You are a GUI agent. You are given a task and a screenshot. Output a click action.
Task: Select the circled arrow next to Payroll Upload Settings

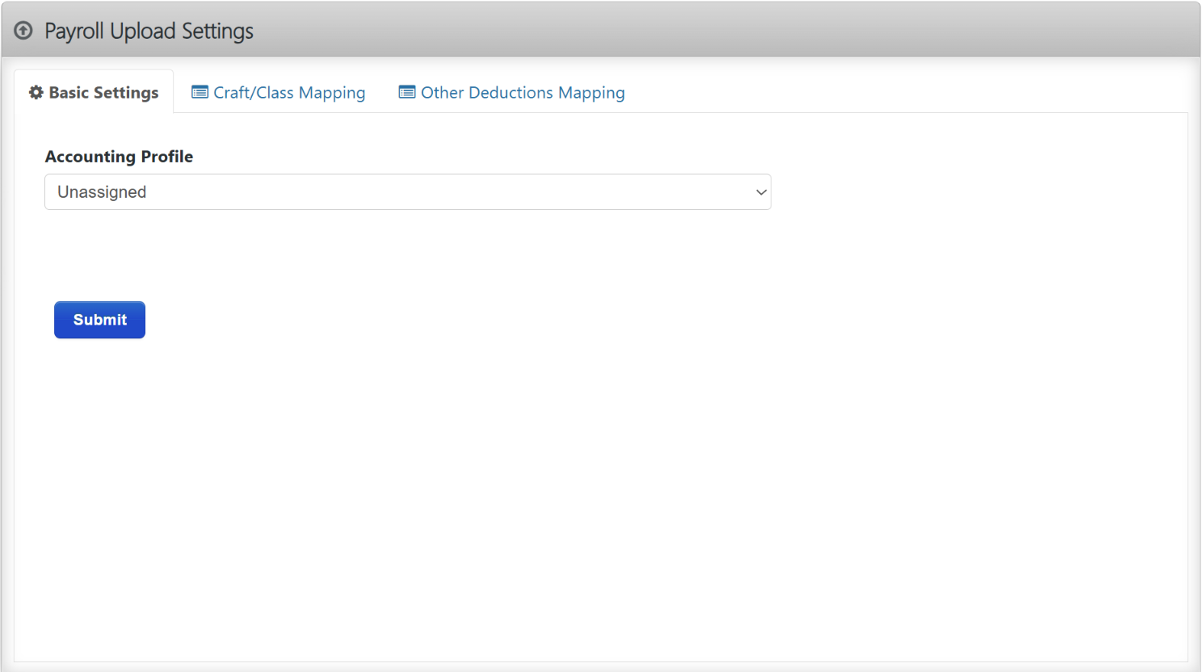pyautogui.click(x=23, y=31)
